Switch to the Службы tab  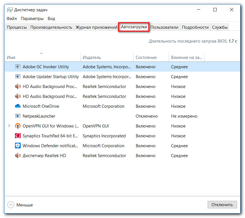click(x=220, y=27)
